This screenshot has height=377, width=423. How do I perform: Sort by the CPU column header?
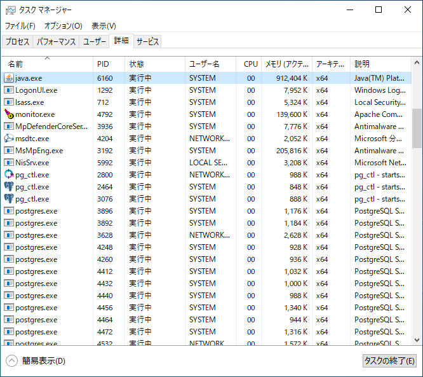pos(248,64)
